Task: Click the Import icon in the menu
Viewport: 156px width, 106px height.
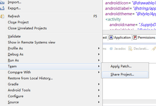Action: (2, 2)
